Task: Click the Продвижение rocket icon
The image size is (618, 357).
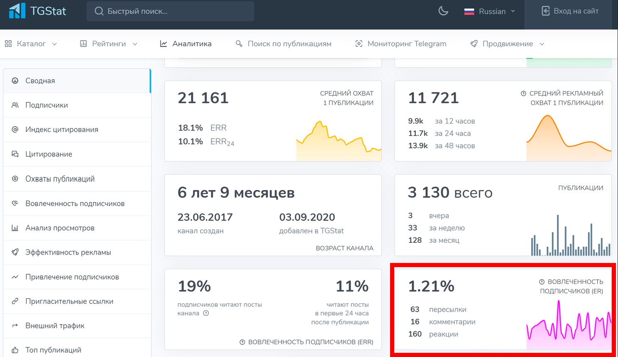Action: (474, 44)
